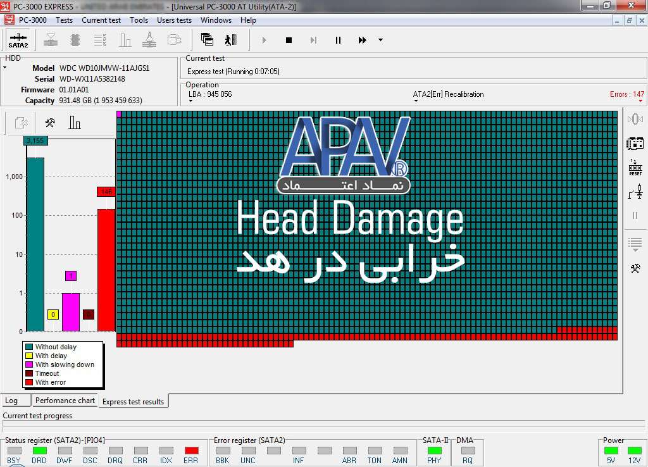The height and width of the screenshot is (467, 648).
Task: Click hammer-and-wrench icon above the chart
Action: pos(50,123)
